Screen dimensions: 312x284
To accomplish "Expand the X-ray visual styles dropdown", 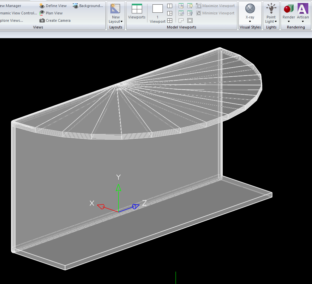I will pos(250,21).
